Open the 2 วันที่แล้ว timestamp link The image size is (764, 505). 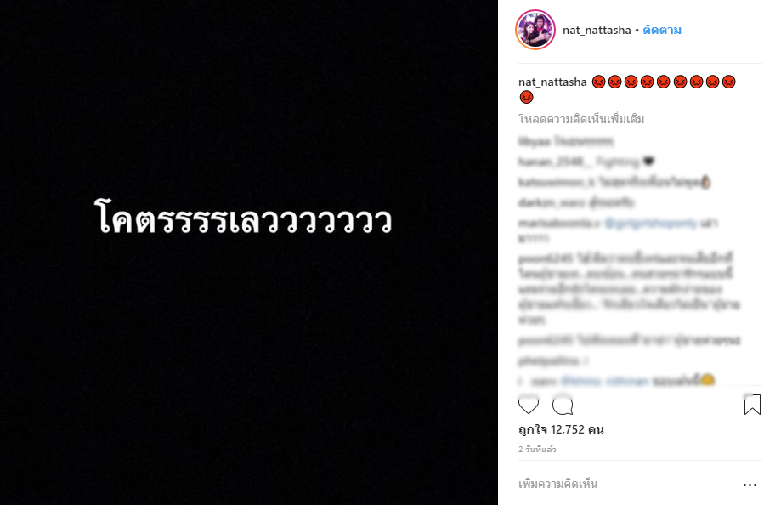pyautogui.click(x=537, y=450)
